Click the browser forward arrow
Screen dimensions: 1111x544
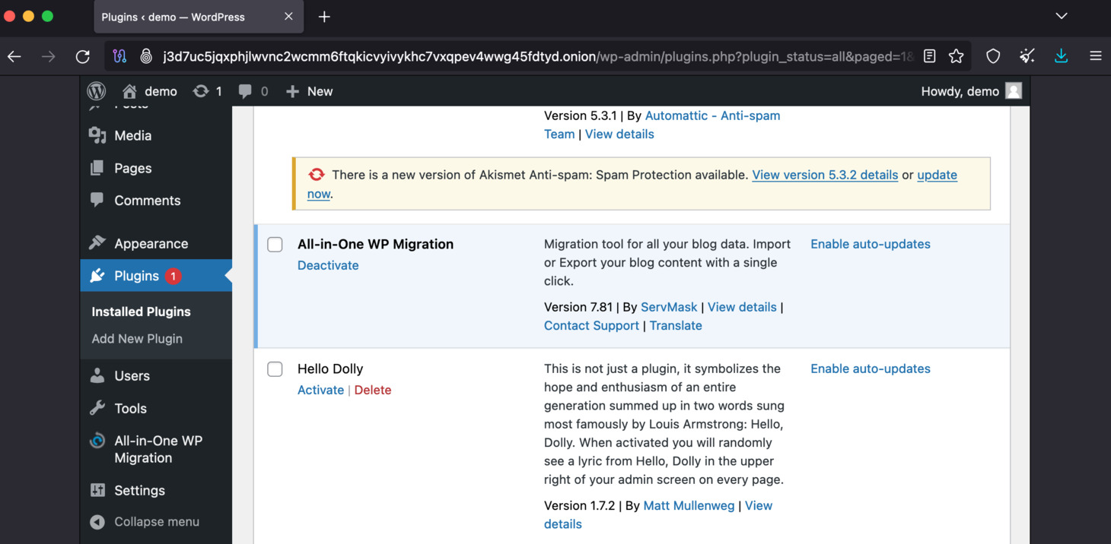coord(49,56)
